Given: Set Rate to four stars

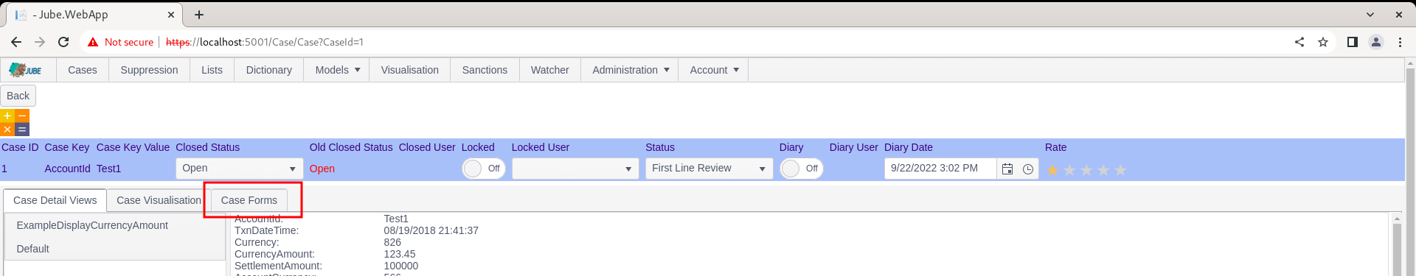Looking at the screenshot, I should pyautogui.click(x=1103, y=170).
